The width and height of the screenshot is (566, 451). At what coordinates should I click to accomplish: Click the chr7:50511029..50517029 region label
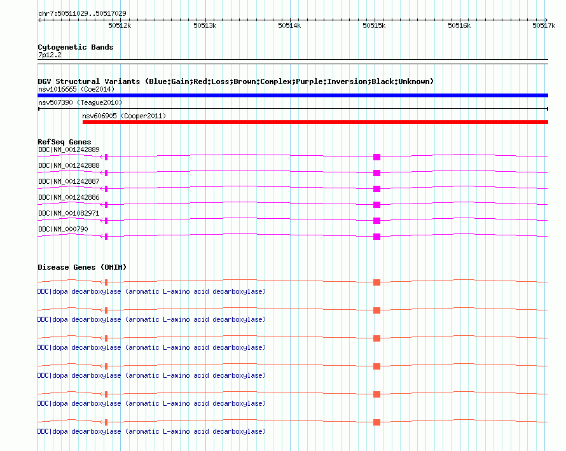(x=82, y=13)
